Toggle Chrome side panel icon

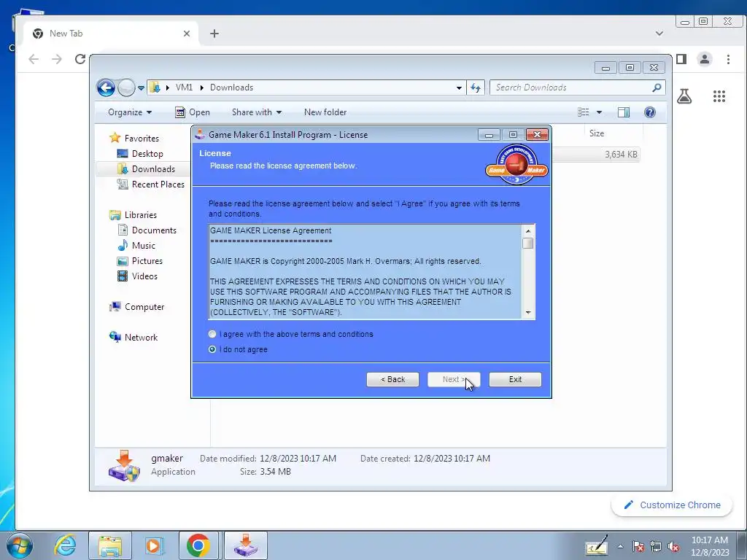[682, 59]
